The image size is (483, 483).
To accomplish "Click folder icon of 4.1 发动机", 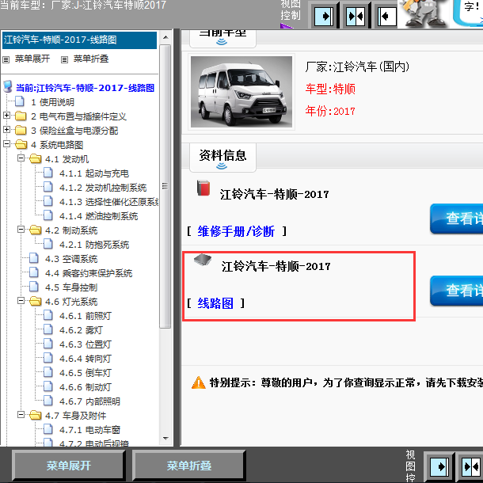I will pos(35,158).
